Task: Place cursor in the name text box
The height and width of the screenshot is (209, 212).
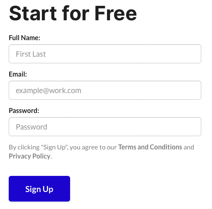Action: 105,54
